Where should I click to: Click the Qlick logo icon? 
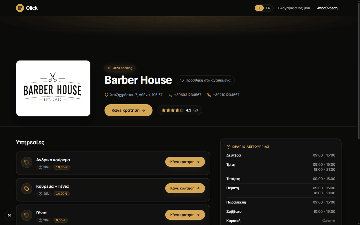(x=20, y=8)
